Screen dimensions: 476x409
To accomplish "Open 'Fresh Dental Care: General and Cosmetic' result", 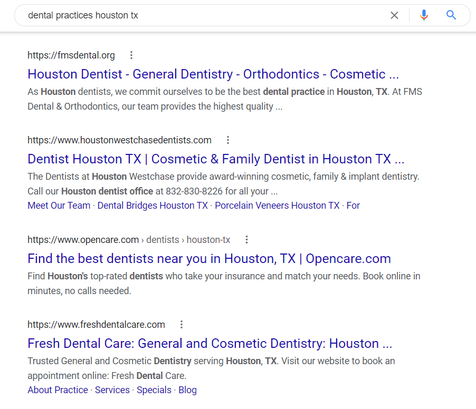I will pos(210,344).
